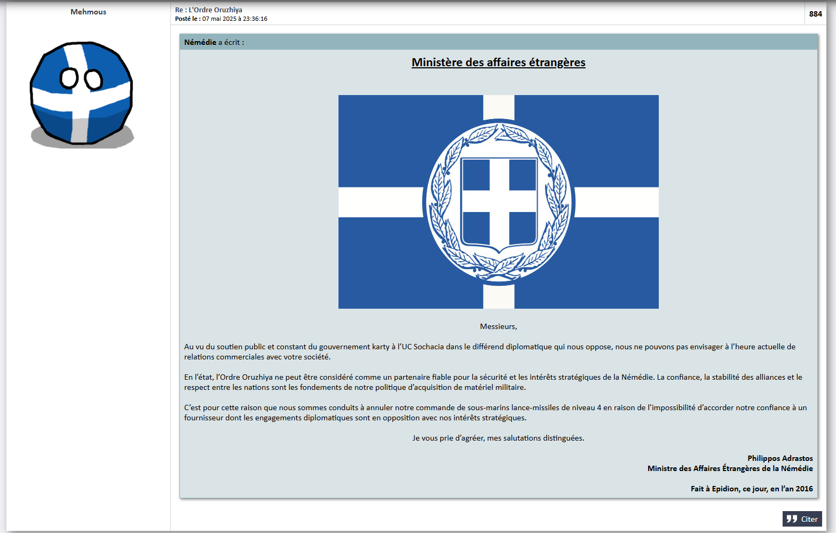Click the Citer quote button
This screenshot has height=533, width=836.
[802, 519]
